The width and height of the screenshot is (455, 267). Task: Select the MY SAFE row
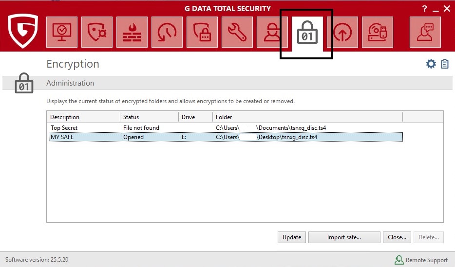[226, 137]
